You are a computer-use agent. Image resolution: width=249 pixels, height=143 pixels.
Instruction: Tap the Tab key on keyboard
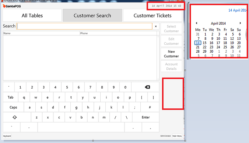10,97
